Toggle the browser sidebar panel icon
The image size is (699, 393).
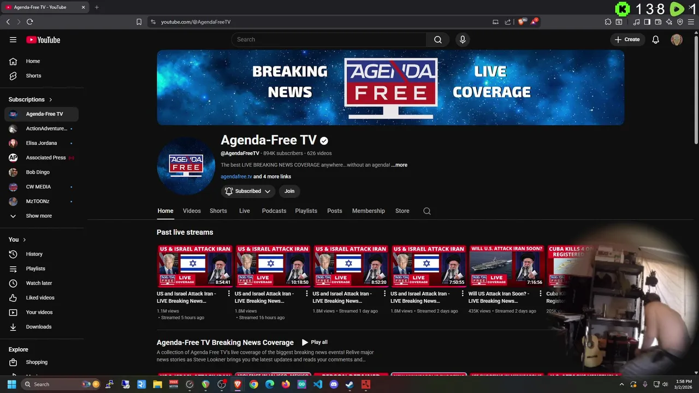pyautogui.click(x=647, y=22)
